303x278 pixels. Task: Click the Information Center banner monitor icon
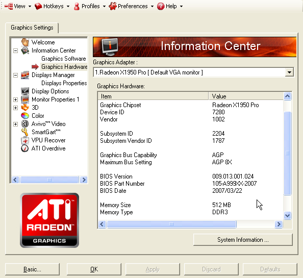(110, 46)
